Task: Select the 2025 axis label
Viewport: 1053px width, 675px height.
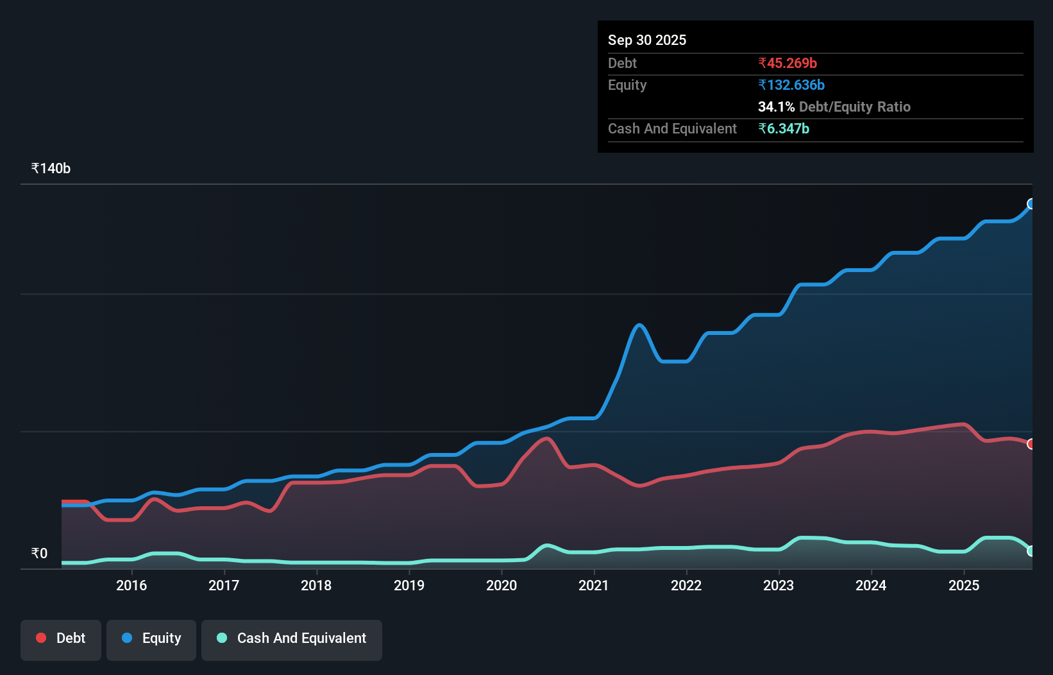Action: 965,586
